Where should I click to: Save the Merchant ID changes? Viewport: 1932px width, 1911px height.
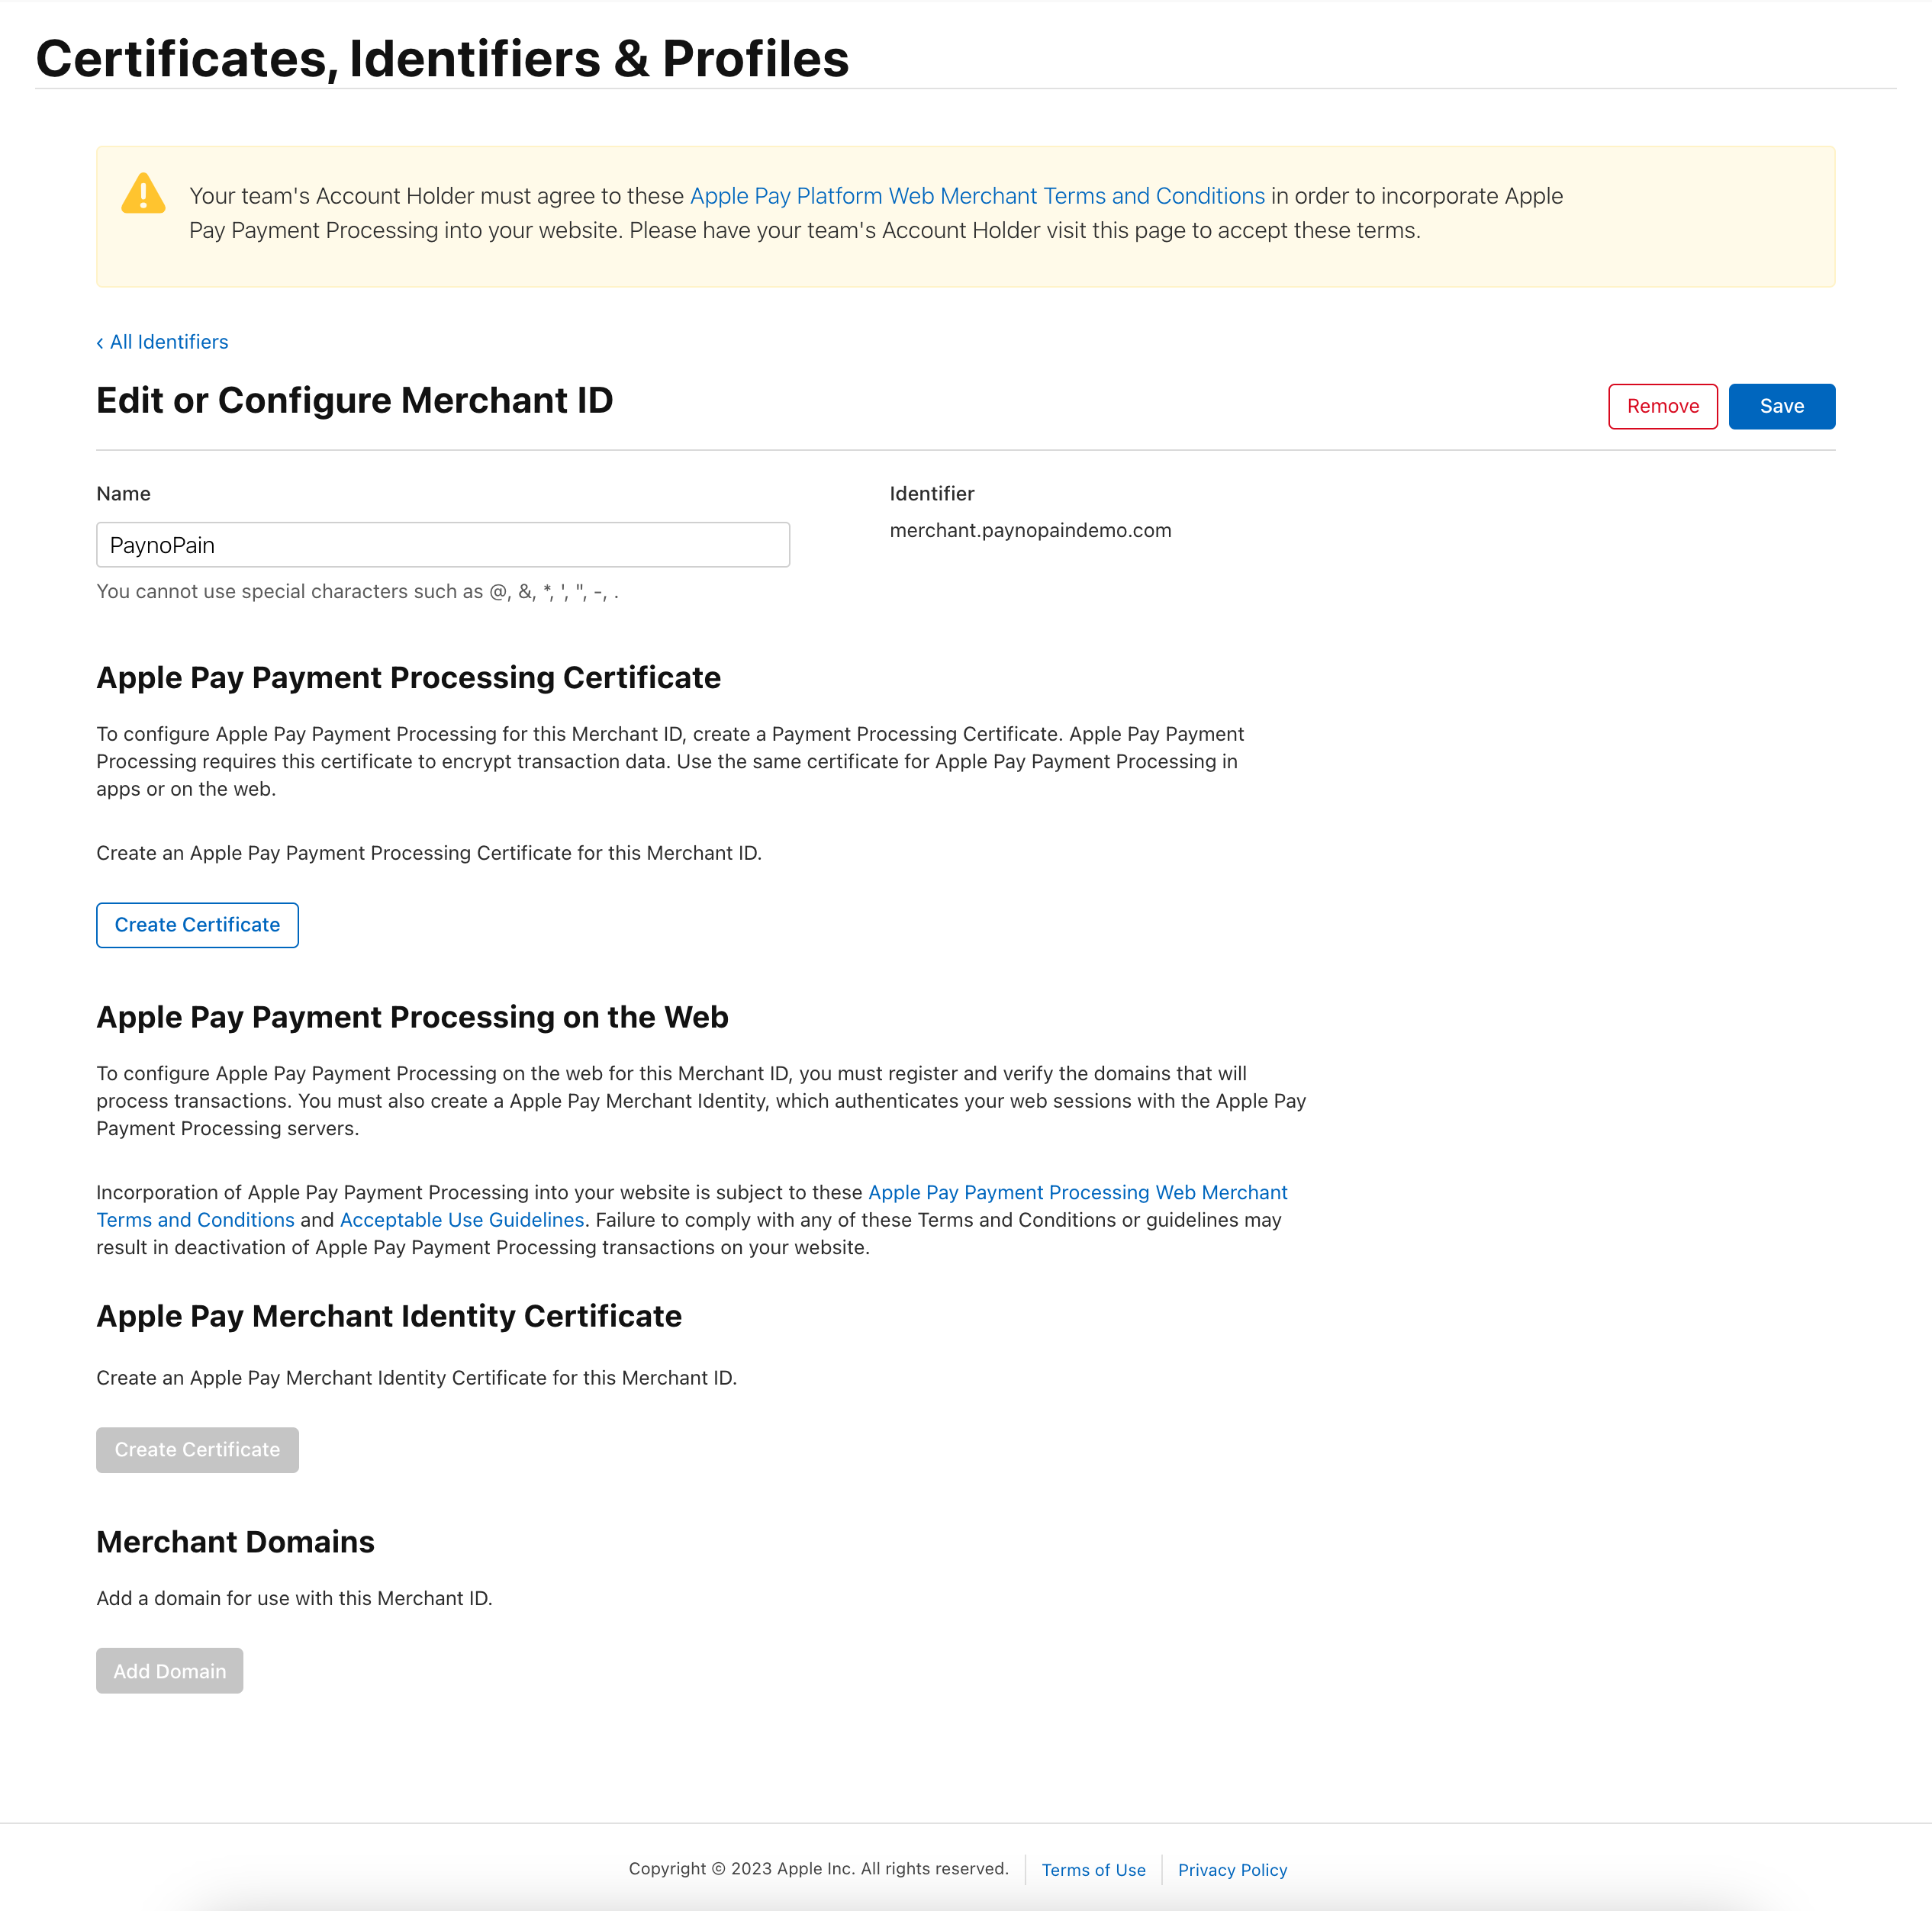[x=1781, y=406]
